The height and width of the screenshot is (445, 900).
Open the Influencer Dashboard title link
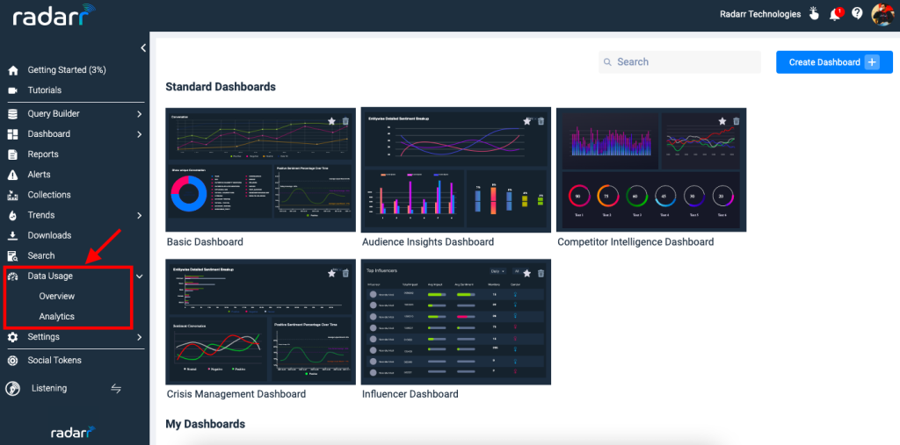pyautogui.click(x=410, y=395)
